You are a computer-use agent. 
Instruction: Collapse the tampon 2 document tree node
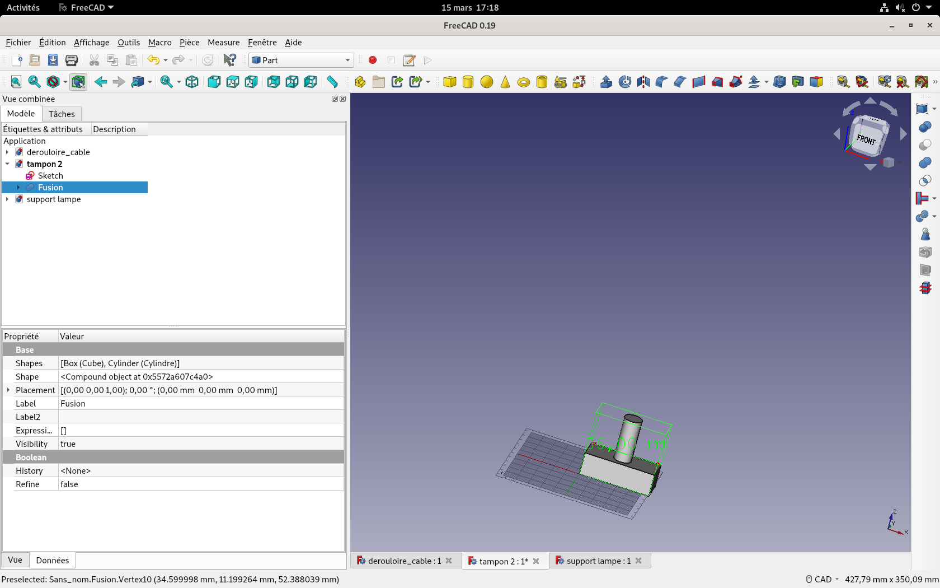[x=7, y=164]
